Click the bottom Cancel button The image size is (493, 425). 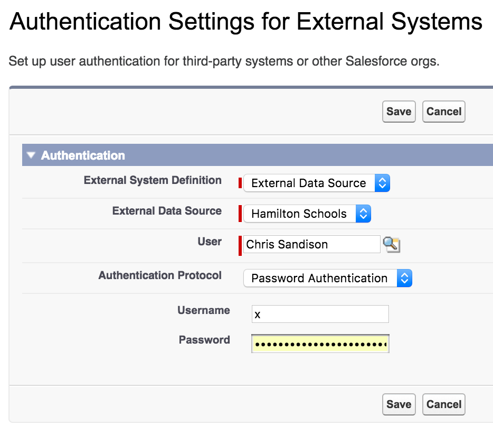[x=443, y=404]
